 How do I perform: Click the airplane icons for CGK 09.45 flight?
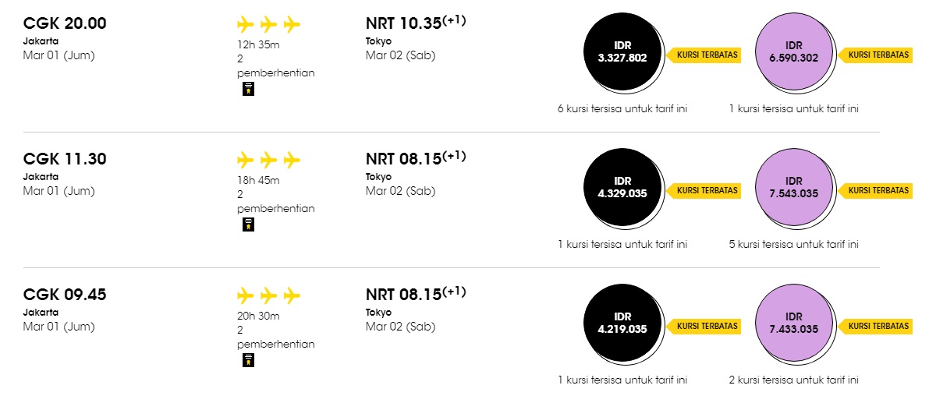click(x=269, y=295)
